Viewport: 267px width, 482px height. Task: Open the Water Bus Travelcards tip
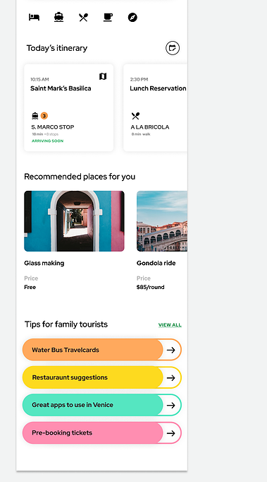pos(101,350)
